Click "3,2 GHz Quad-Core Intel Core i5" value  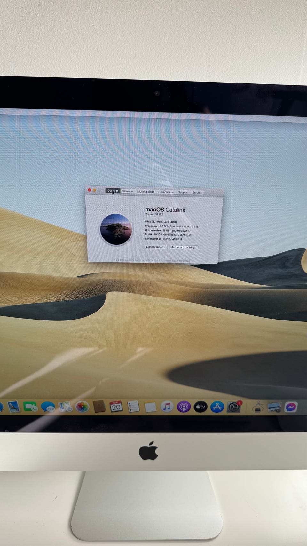coord(179,226)
